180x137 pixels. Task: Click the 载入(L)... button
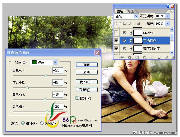[86, 82]
